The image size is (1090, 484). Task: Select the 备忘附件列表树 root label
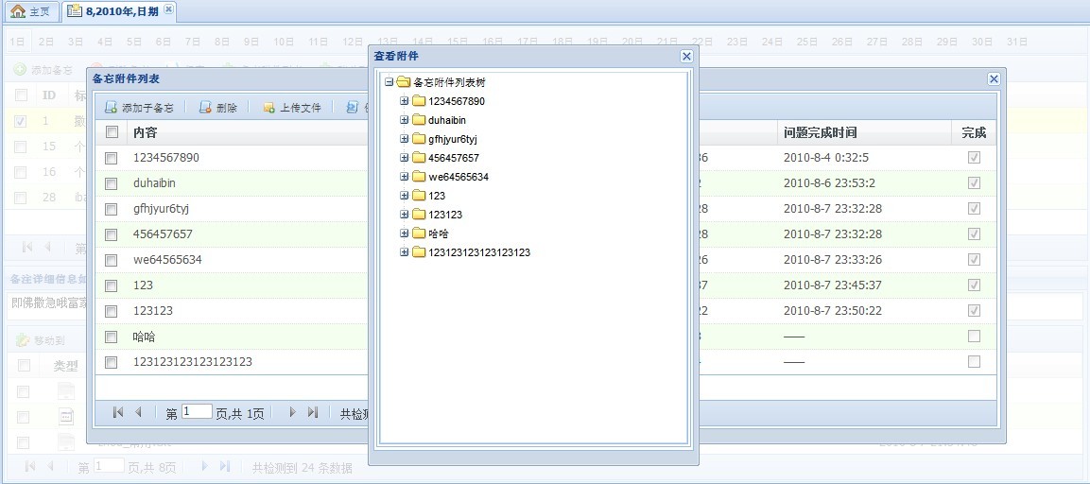click(x=450, y=83)
